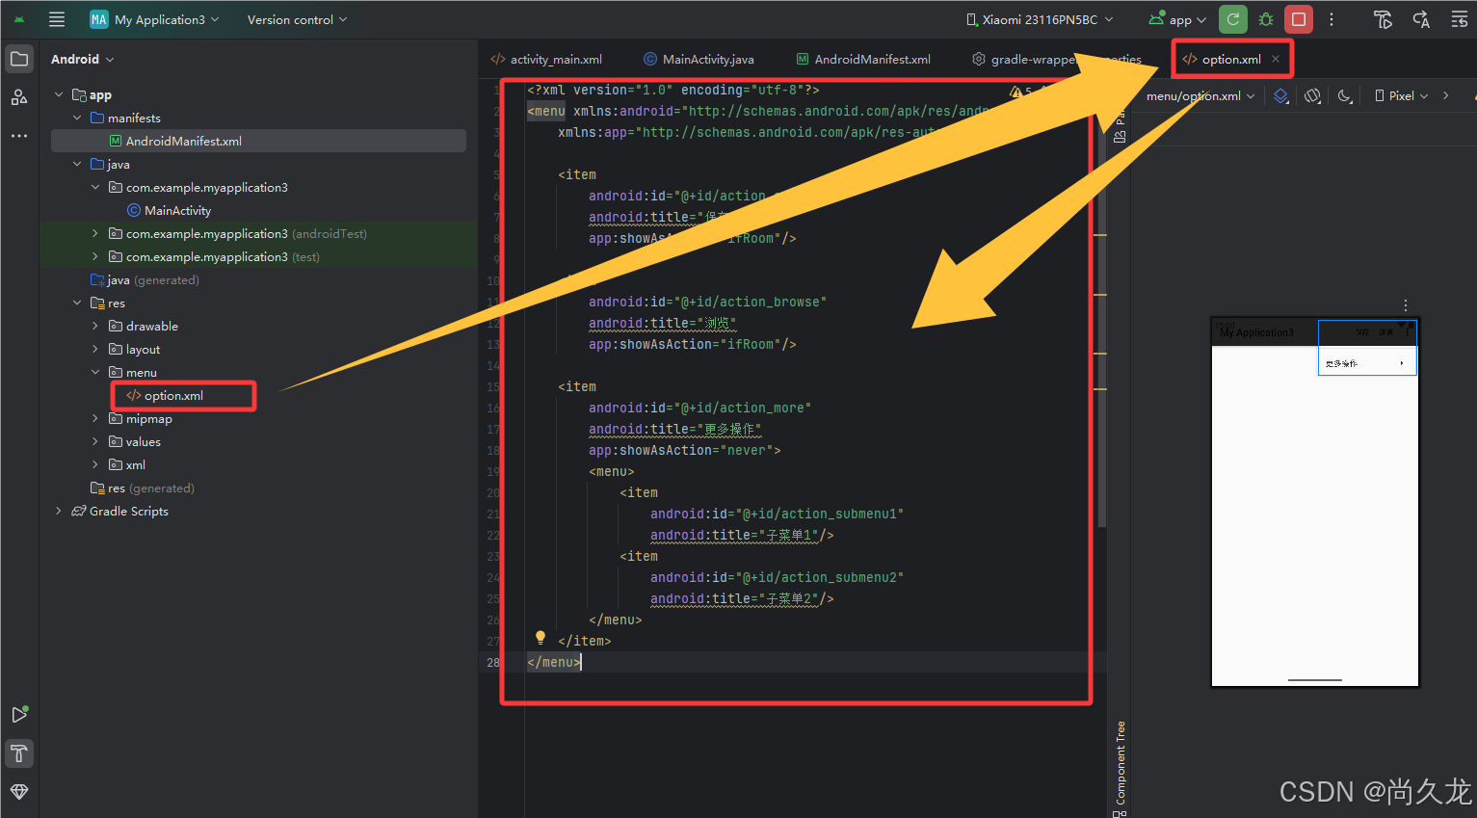1477x818 pixels.
Task: Open the Run tool window icon
Action: (x=19, y=714)
